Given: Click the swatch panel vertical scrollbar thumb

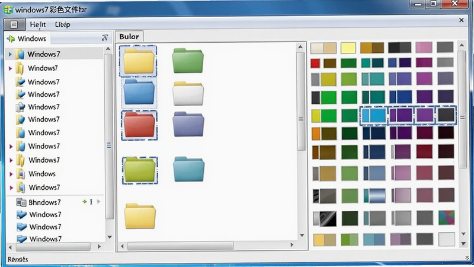Looking at the screenshot, I should (x=462, y=109).
